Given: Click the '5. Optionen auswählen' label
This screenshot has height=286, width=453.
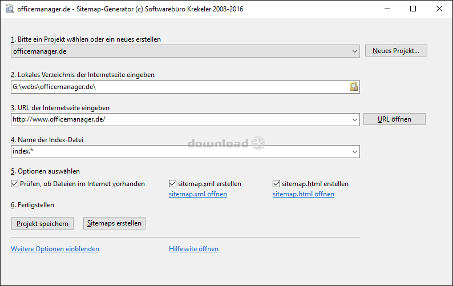Looking at the screenshot, I should point(46,171).
